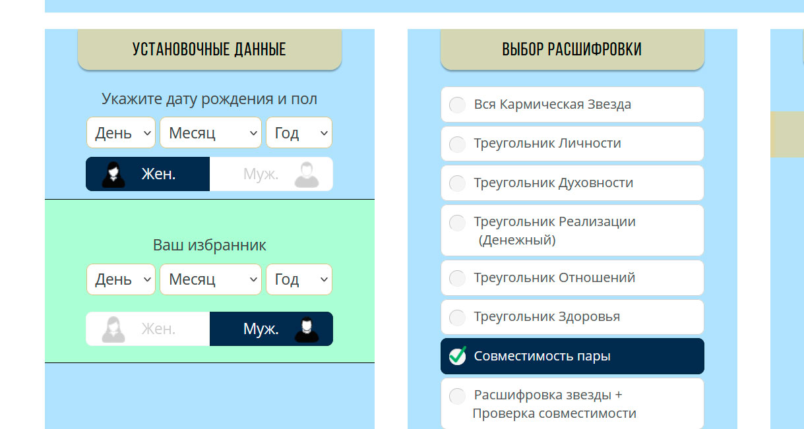Select Треугольник Личности decoding
Screen dimensions: 804x429
coord(572,144)
